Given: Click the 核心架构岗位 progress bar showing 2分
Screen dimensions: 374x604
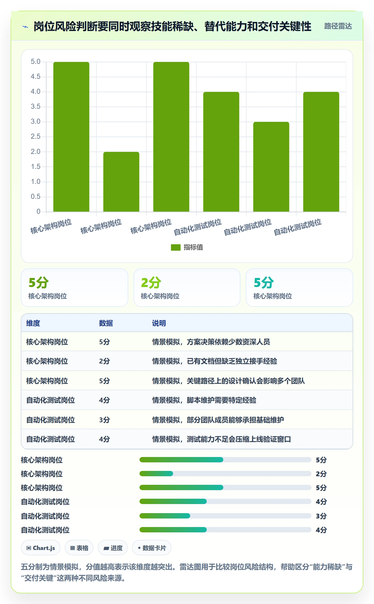Looking at the screenshot, I should [x=225, y=474].
